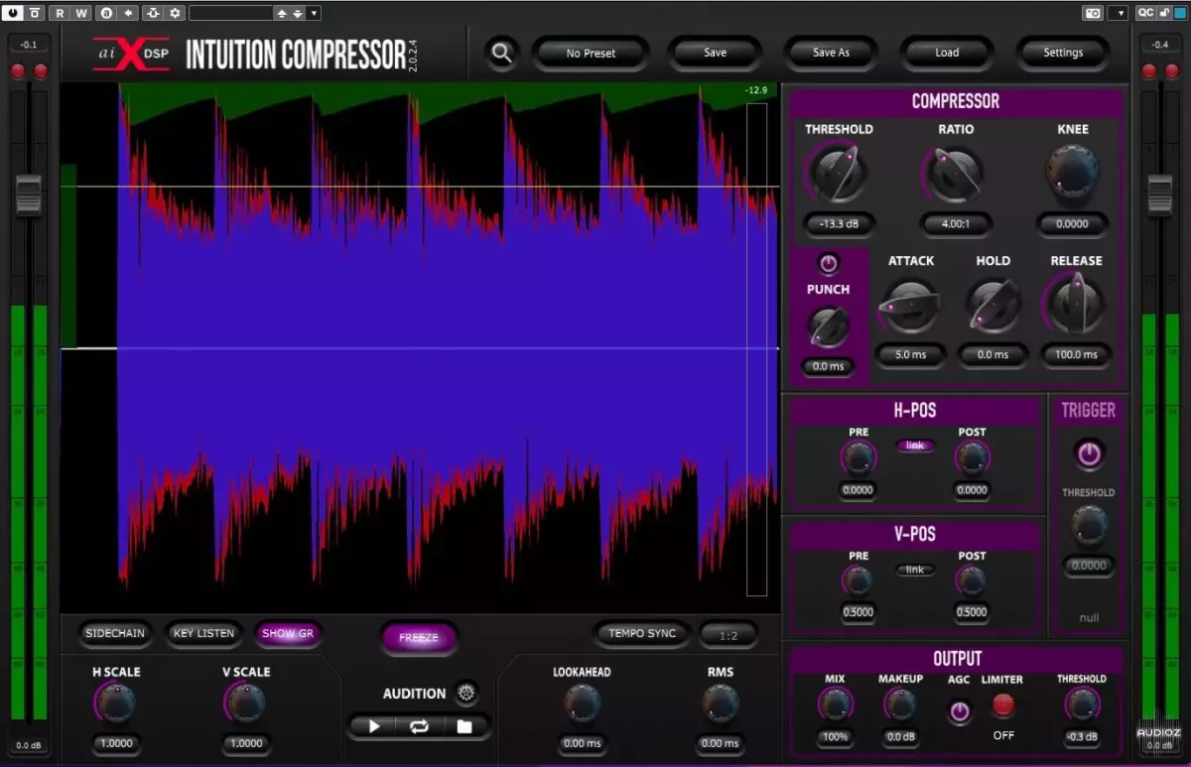
Task: Click the Makeup gain knob
Action: 899,704
